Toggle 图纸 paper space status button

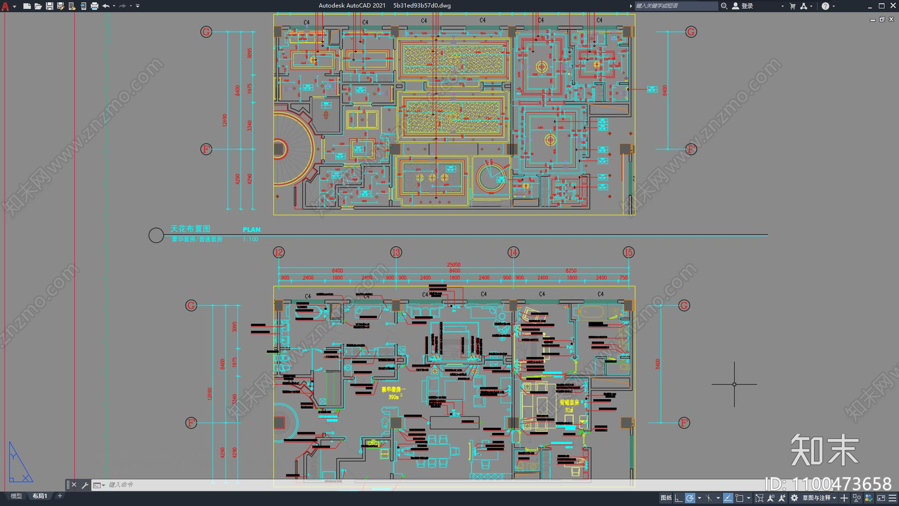pyautogui.click(x=666, y=498)
